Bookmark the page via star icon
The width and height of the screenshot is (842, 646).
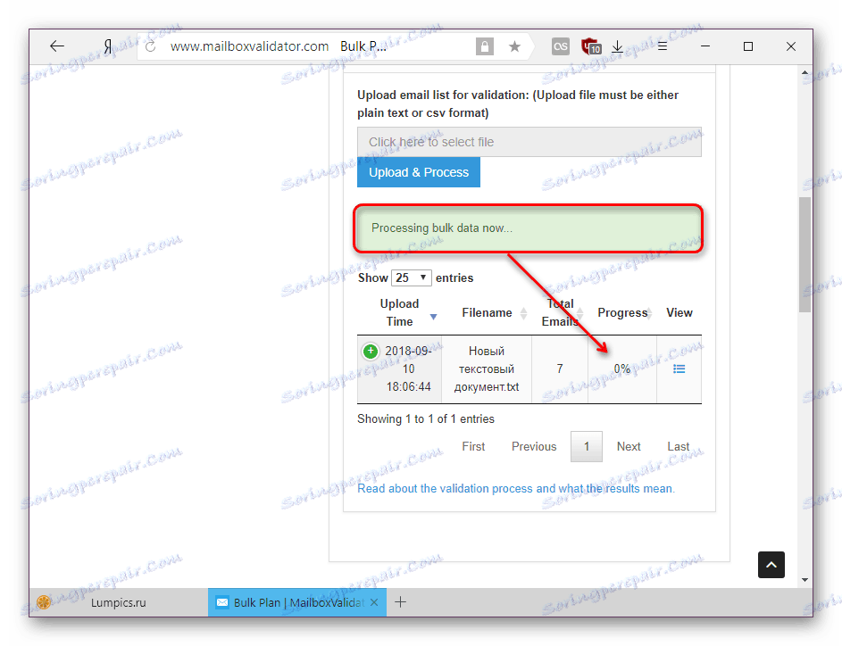514,46
